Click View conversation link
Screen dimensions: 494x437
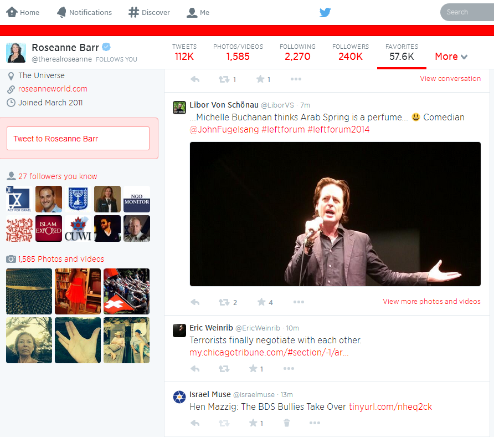click(x=450, y=79)
